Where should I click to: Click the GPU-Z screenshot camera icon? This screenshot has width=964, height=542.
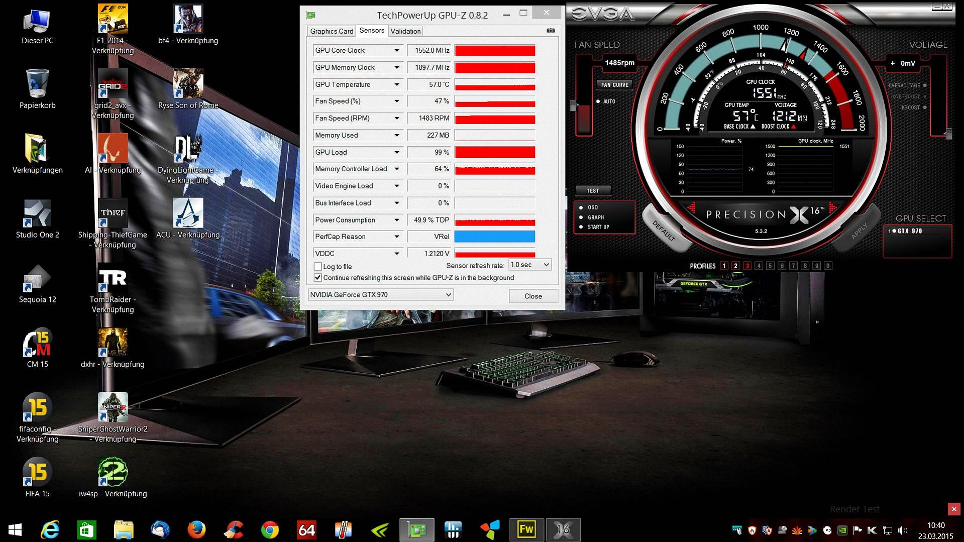[551, 31]
